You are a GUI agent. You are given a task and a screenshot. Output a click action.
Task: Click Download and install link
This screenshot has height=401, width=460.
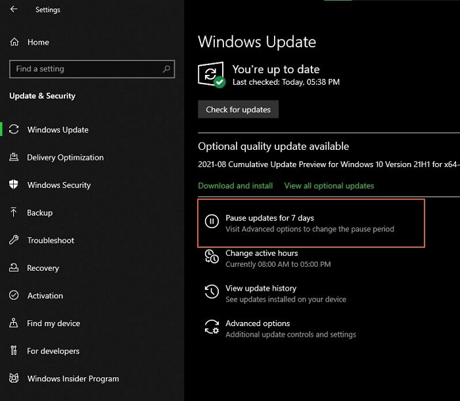pyautogui.click(x=235, y=185)
